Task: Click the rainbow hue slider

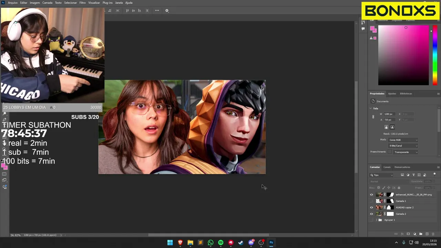Action: tap(435, 55)
